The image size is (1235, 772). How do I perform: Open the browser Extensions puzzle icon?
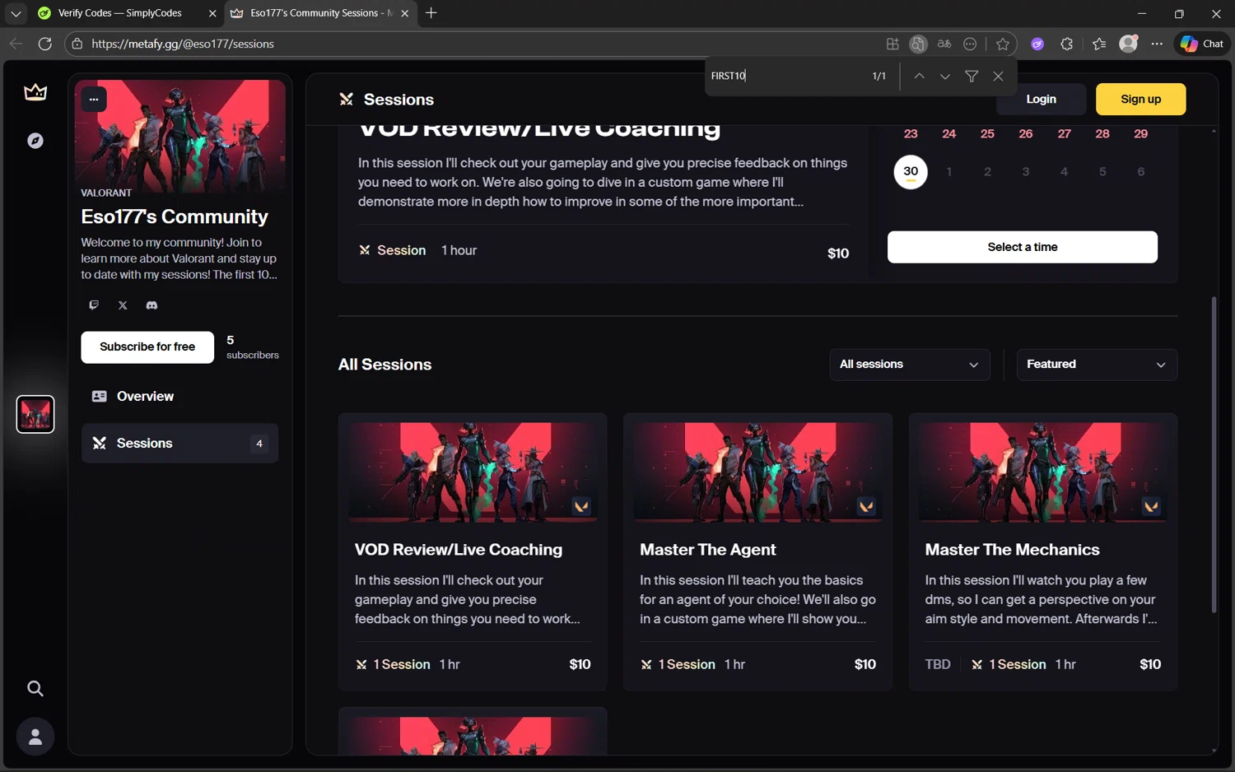(x=1067, y=44)
